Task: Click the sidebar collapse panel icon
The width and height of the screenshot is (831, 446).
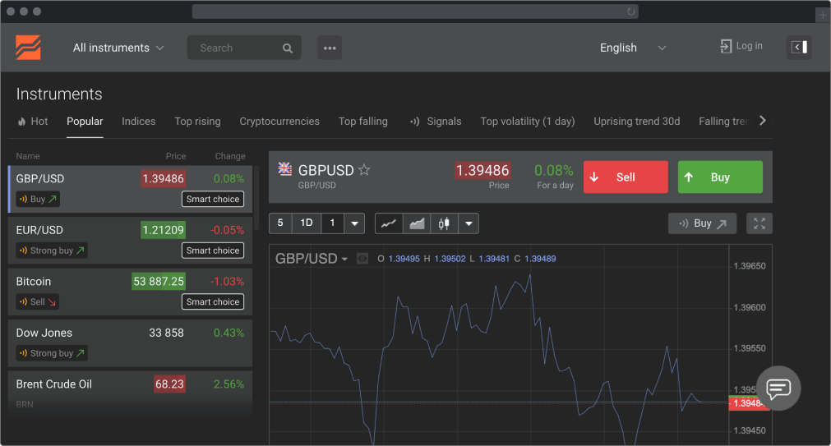Action: 799,48
